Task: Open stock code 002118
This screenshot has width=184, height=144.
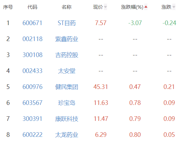Action: point(32,39)
